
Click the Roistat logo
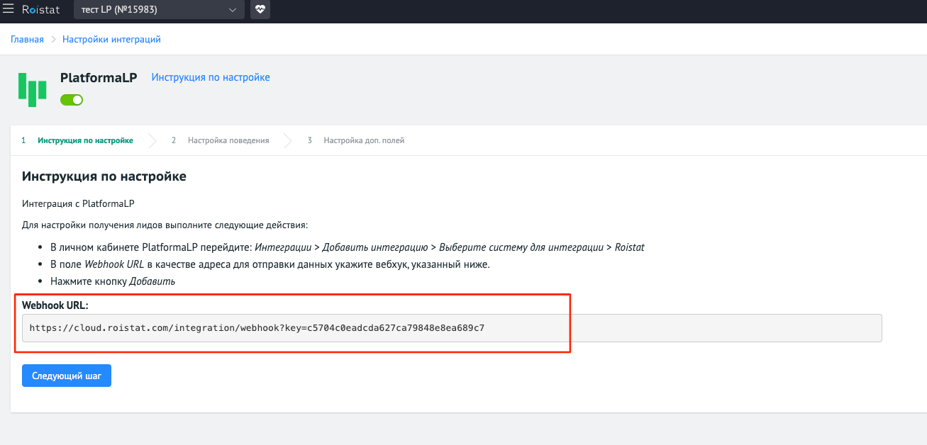click(40, 10)
